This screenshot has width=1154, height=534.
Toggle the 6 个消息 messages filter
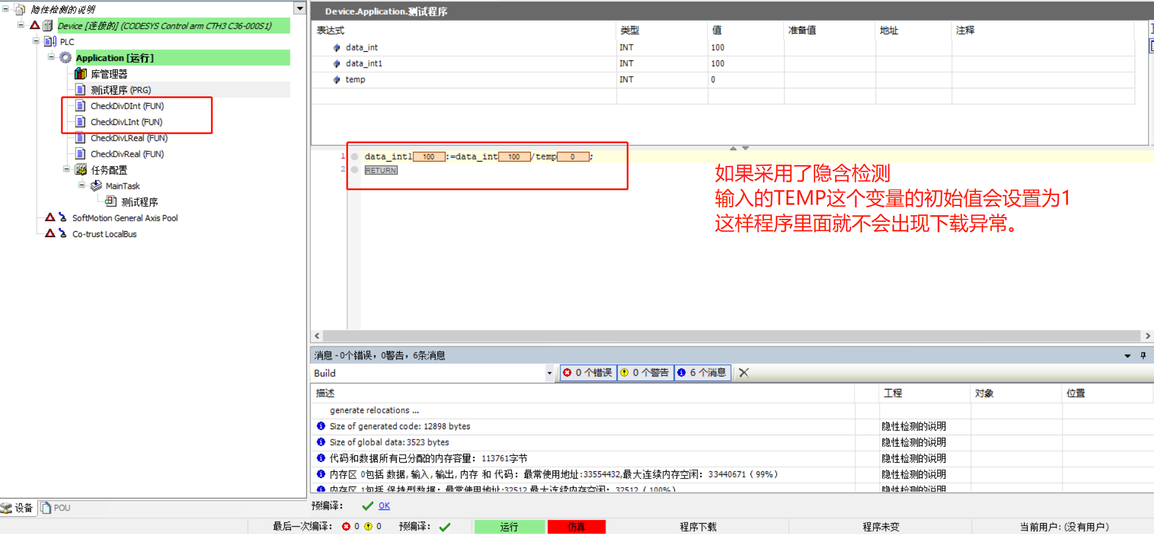point(703,372)
